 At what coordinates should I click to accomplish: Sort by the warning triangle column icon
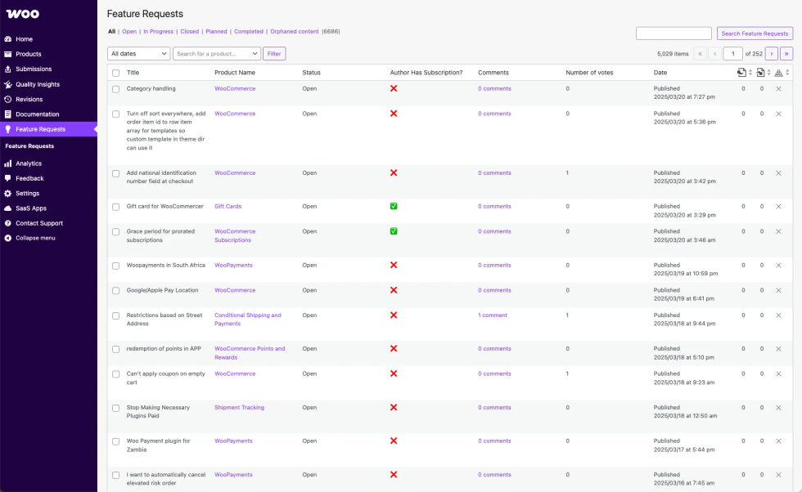click(x=778, y=73)
